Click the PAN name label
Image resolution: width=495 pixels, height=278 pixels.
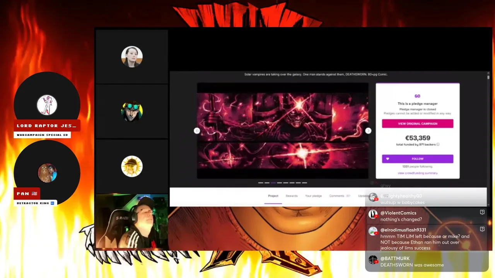pyautogui.click(x=27, y=193)
